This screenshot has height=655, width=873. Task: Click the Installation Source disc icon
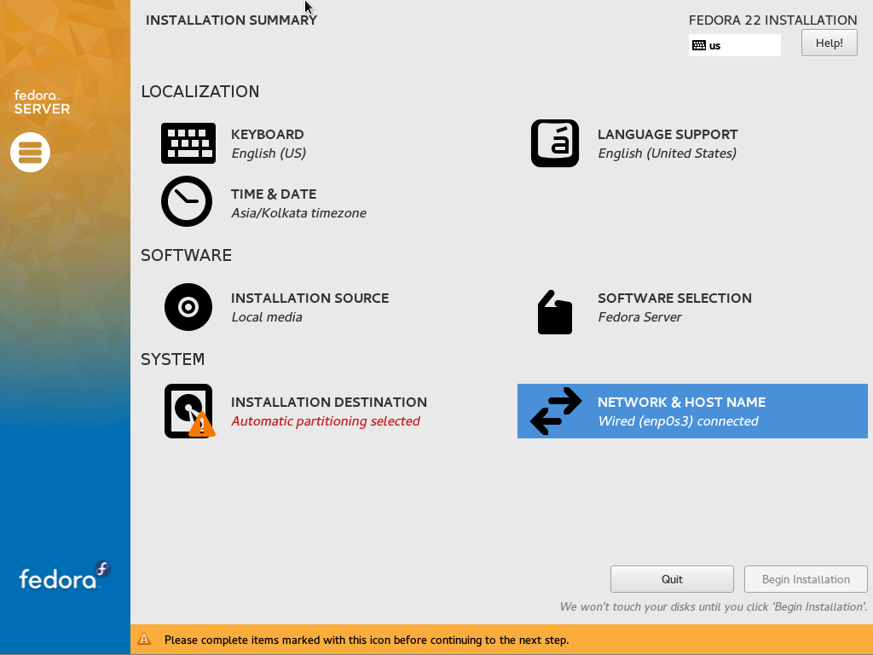(188, 307)
